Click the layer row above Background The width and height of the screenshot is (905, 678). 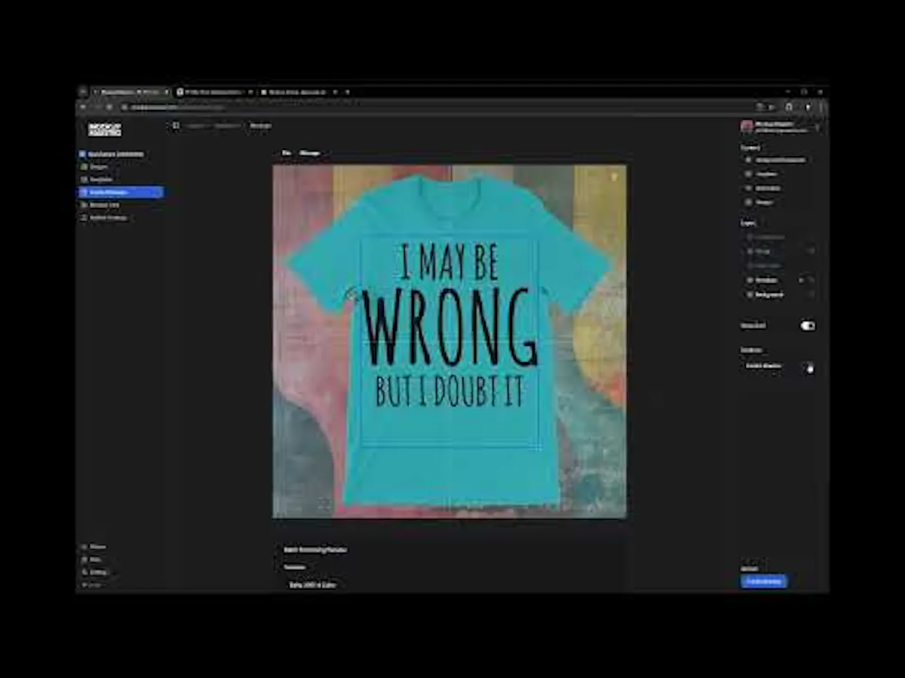(780, 279)
